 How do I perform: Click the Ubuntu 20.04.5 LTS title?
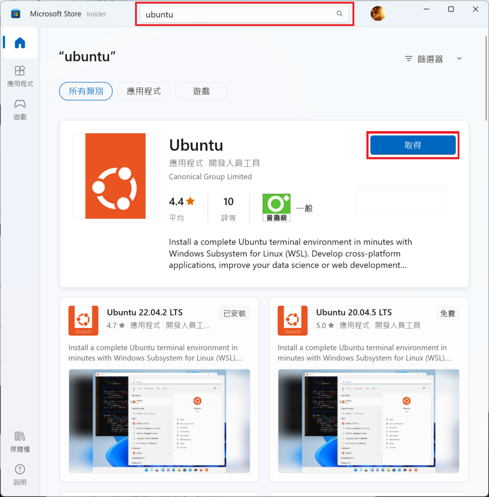tap(354, 312)
